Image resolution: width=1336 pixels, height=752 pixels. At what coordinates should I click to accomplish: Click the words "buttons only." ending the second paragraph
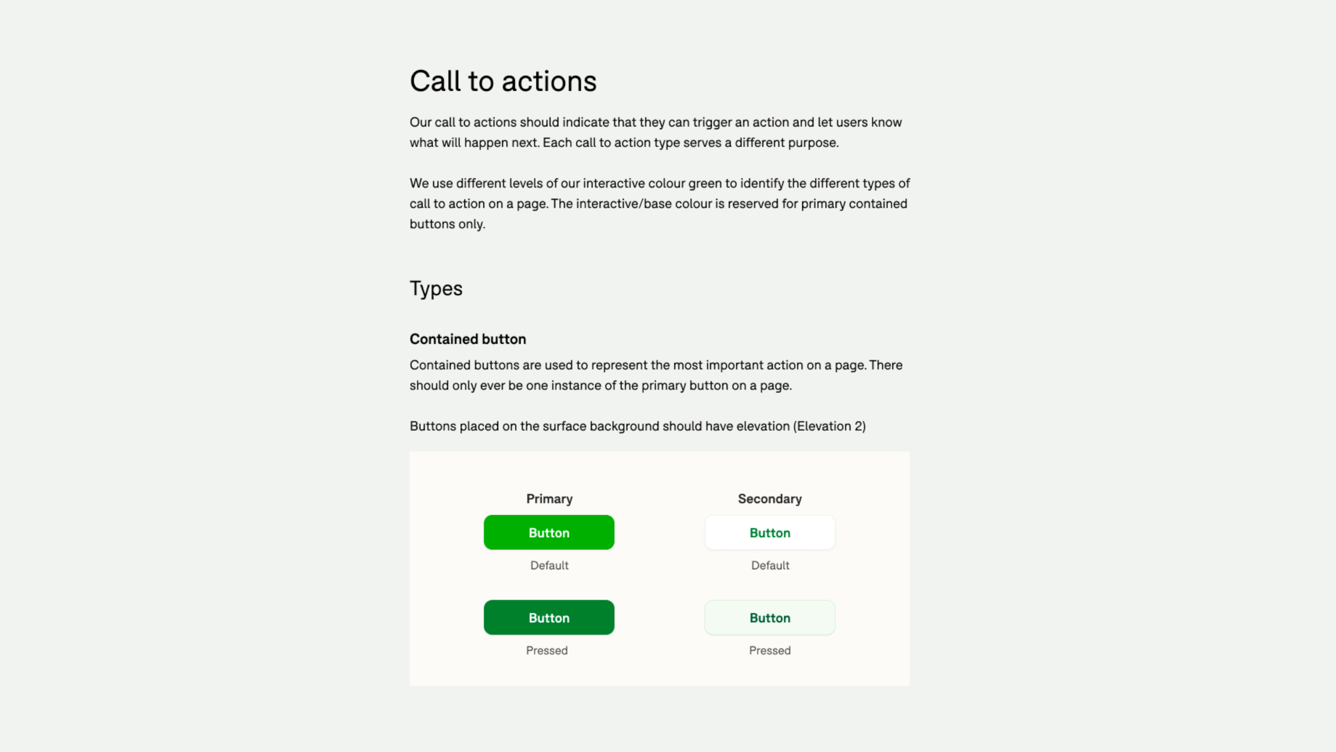pos(447,224)
